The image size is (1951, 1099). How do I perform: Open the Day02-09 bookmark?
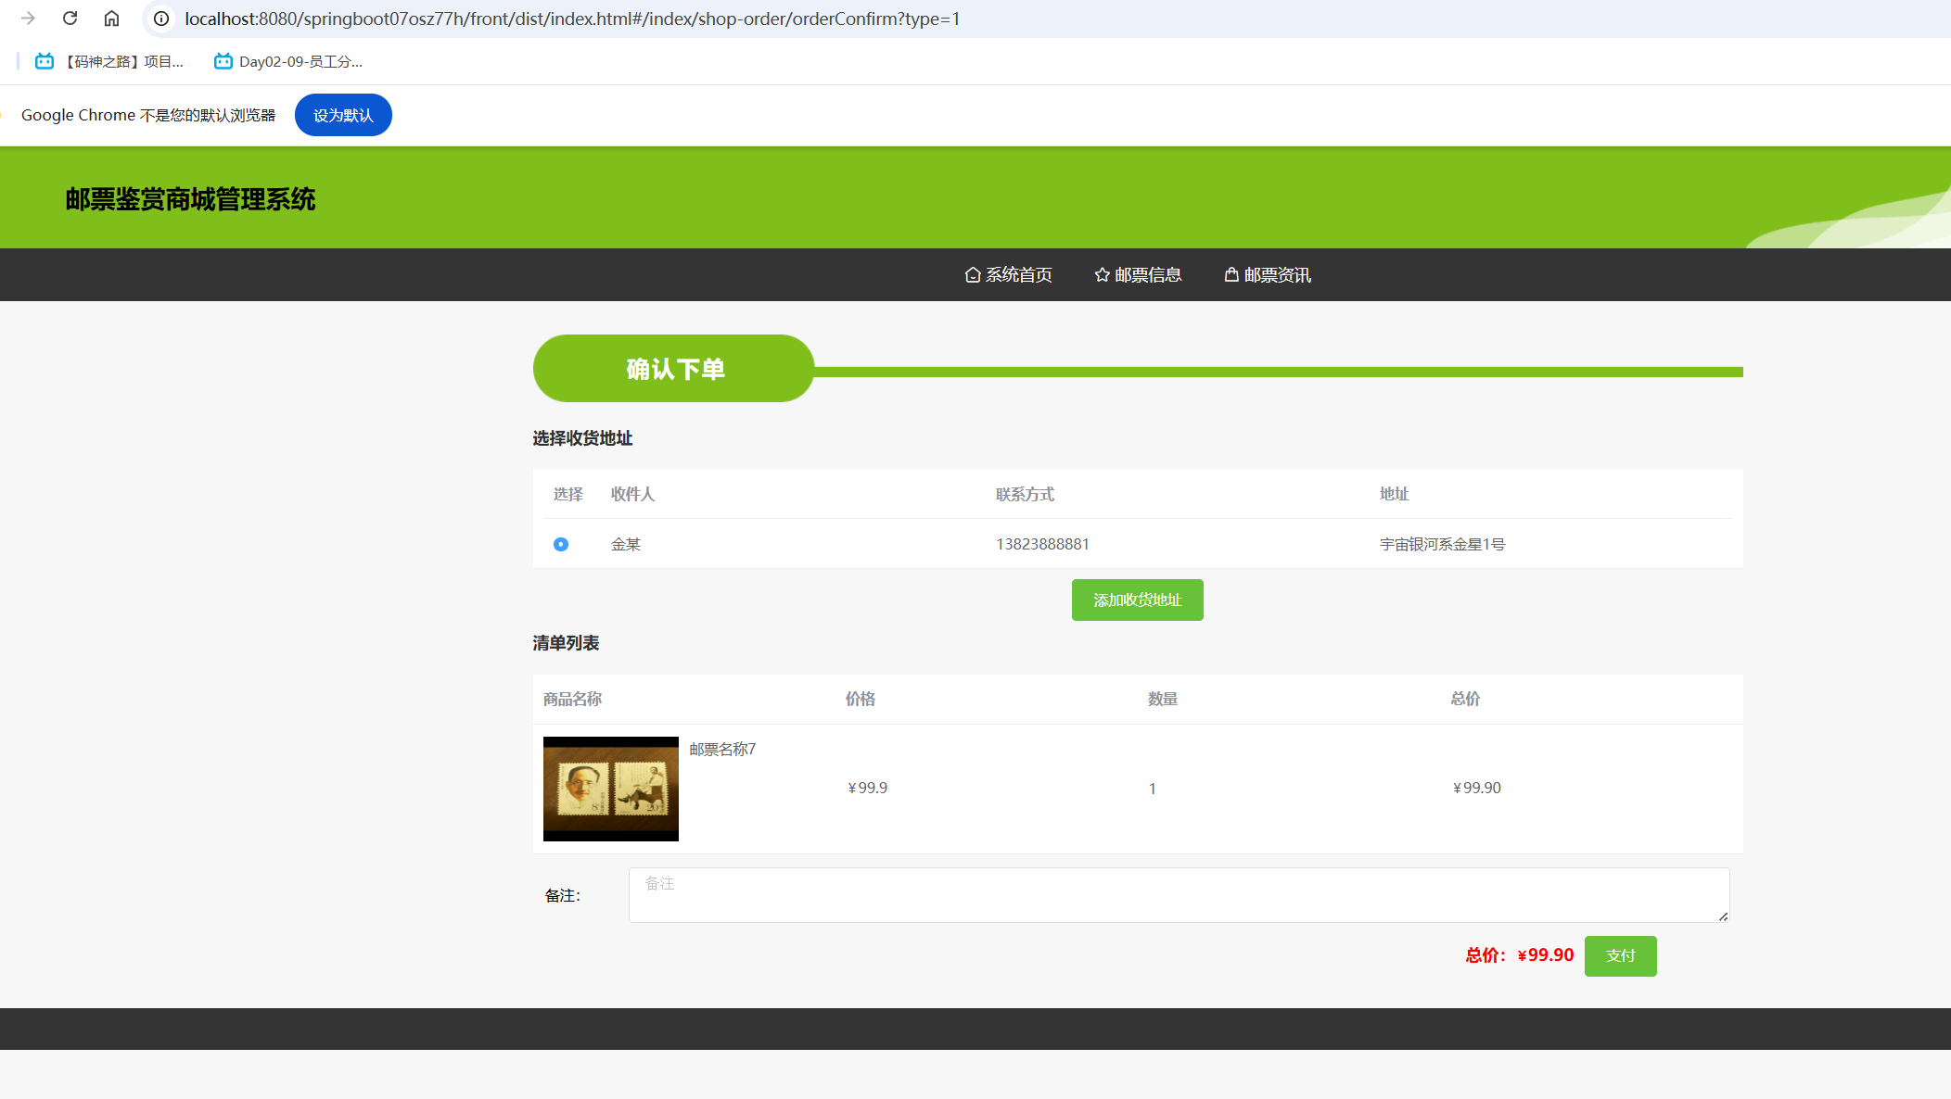coord(288,61)
